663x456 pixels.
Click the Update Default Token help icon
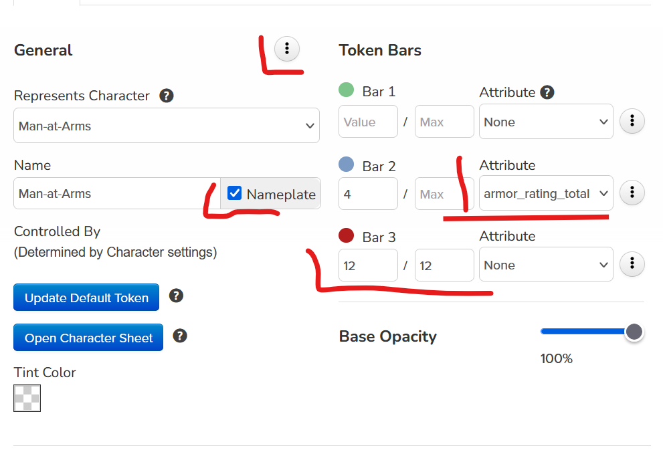176,296
